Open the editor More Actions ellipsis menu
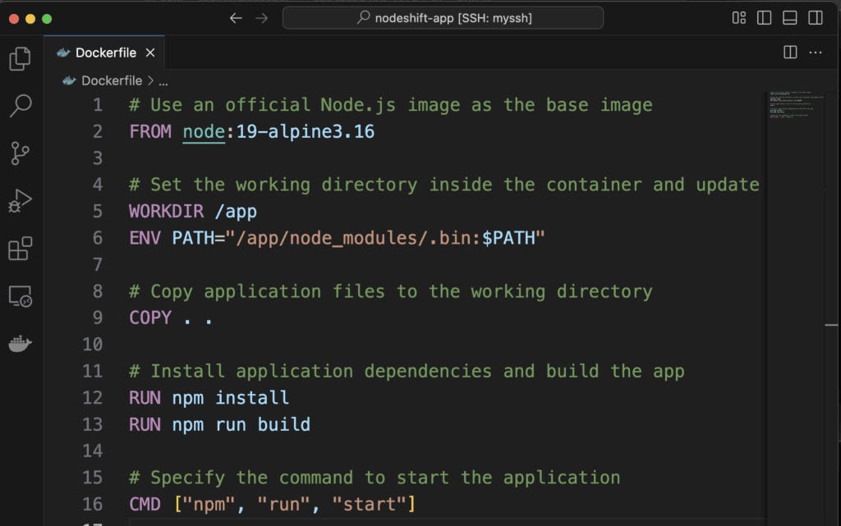841x526 pixels. point(816,53)
